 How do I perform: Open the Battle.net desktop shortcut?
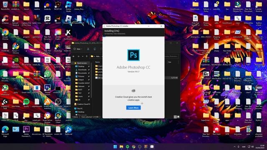point(68,130)
